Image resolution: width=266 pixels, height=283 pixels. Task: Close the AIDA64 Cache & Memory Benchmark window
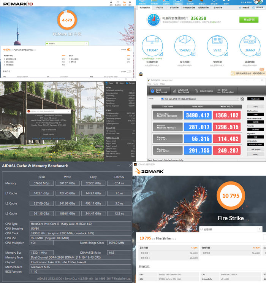(131, 165)
